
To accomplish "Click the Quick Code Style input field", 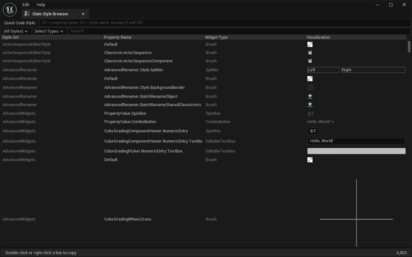I will pyautogui.click(x=225, y=23).
